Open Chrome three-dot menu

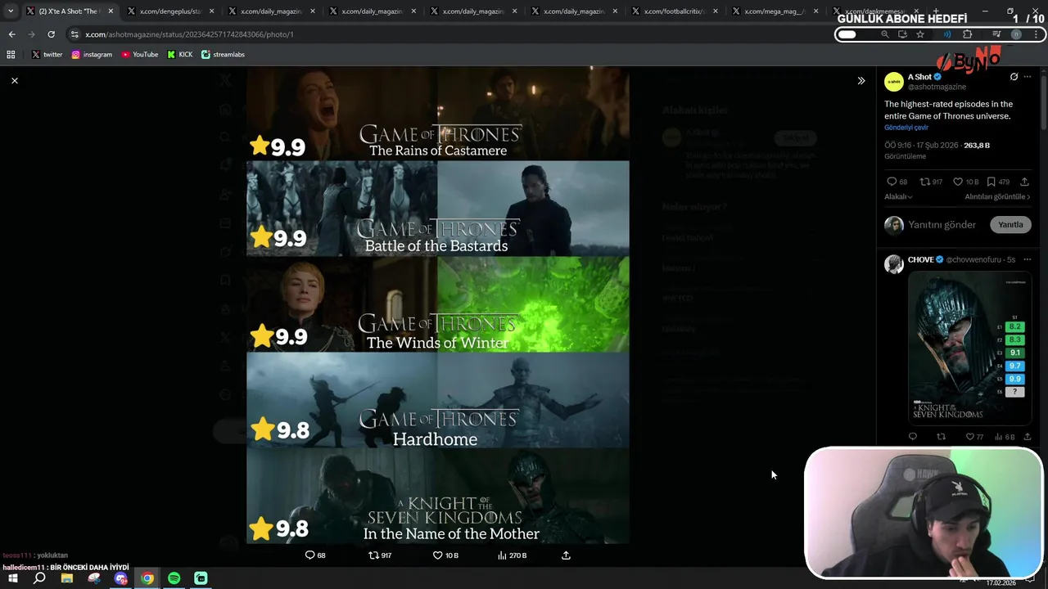coord(1037,34)
